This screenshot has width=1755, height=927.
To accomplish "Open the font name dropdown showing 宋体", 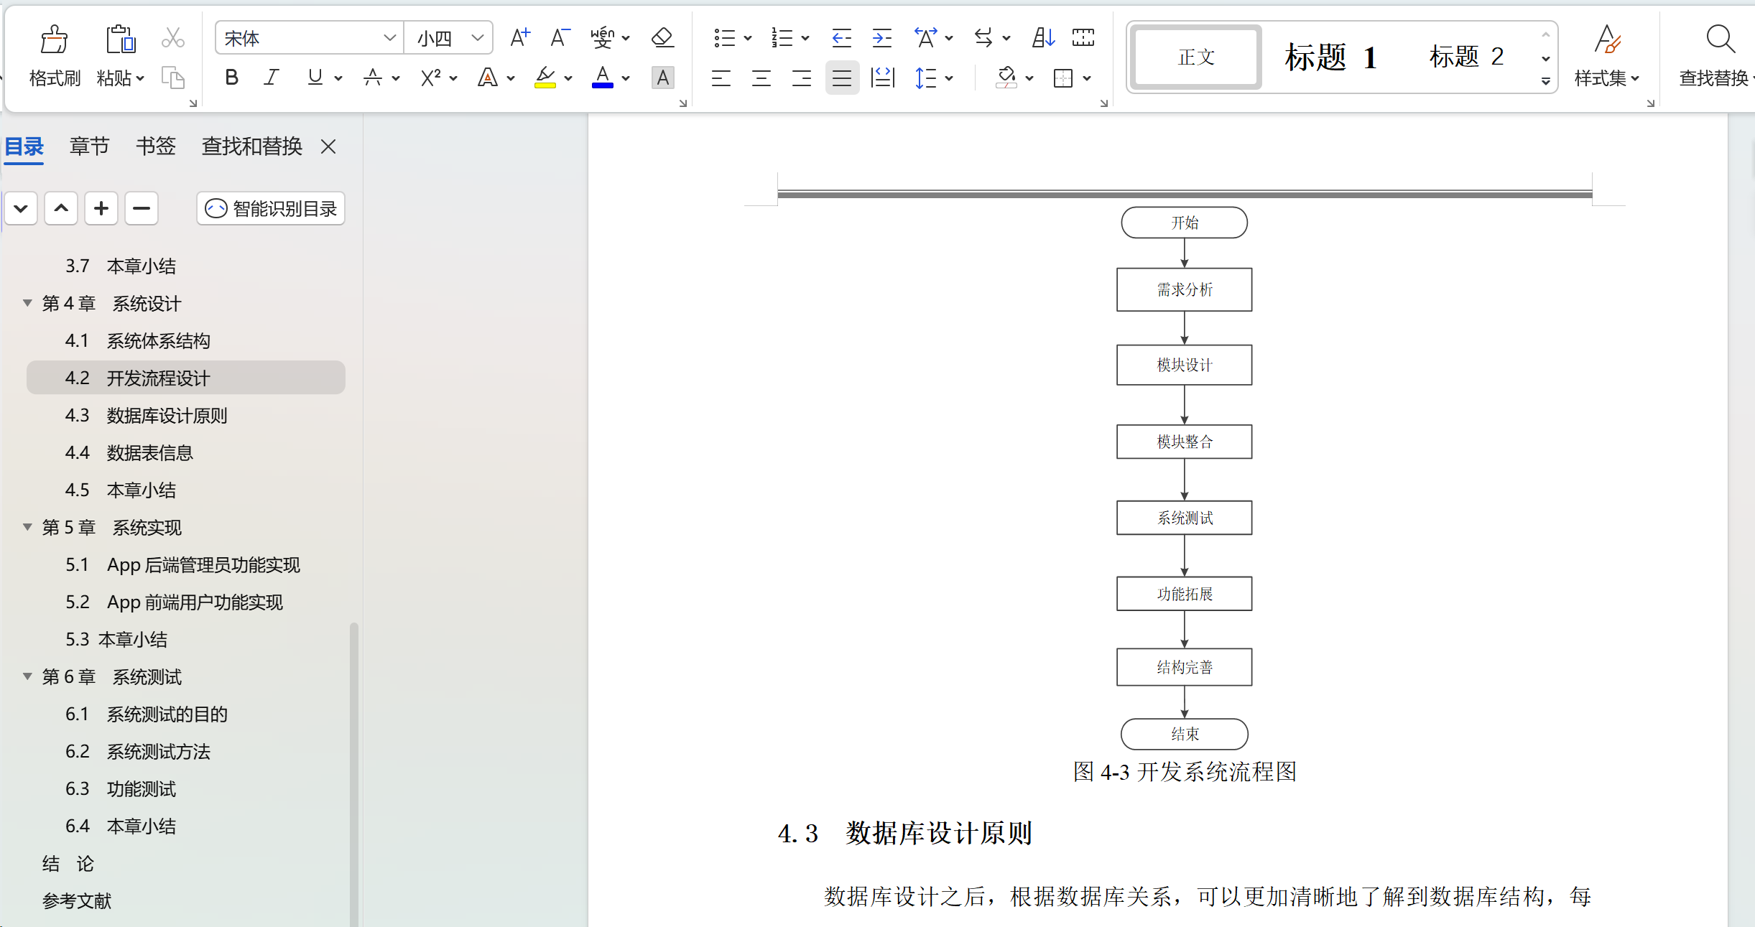I will click(x=389, y=37).
